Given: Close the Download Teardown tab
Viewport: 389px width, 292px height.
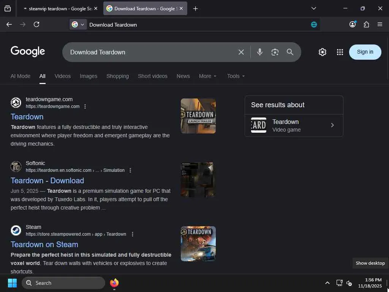Looking at the screenshot, I should pos(181,8).
